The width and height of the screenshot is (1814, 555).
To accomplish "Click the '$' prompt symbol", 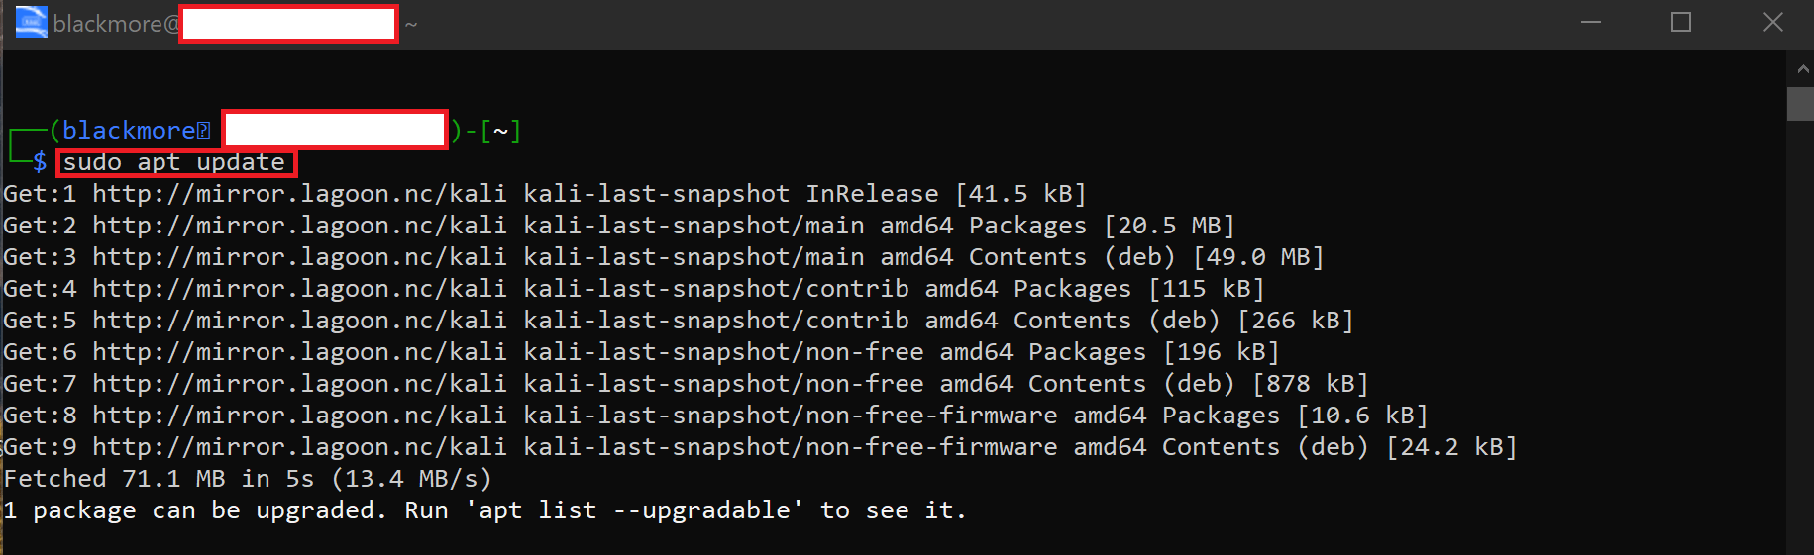I will point(40,162).
